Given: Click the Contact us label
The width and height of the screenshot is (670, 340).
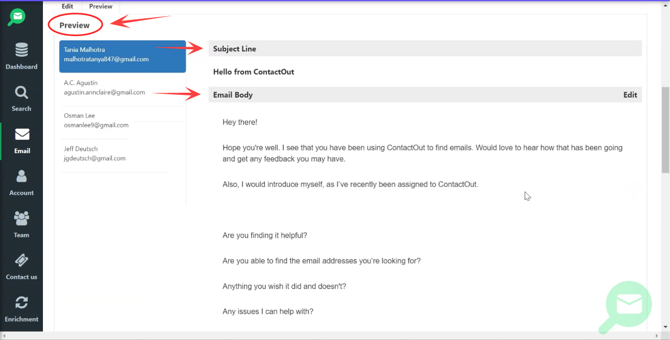Looking at the screenshot, I should 21,277.
